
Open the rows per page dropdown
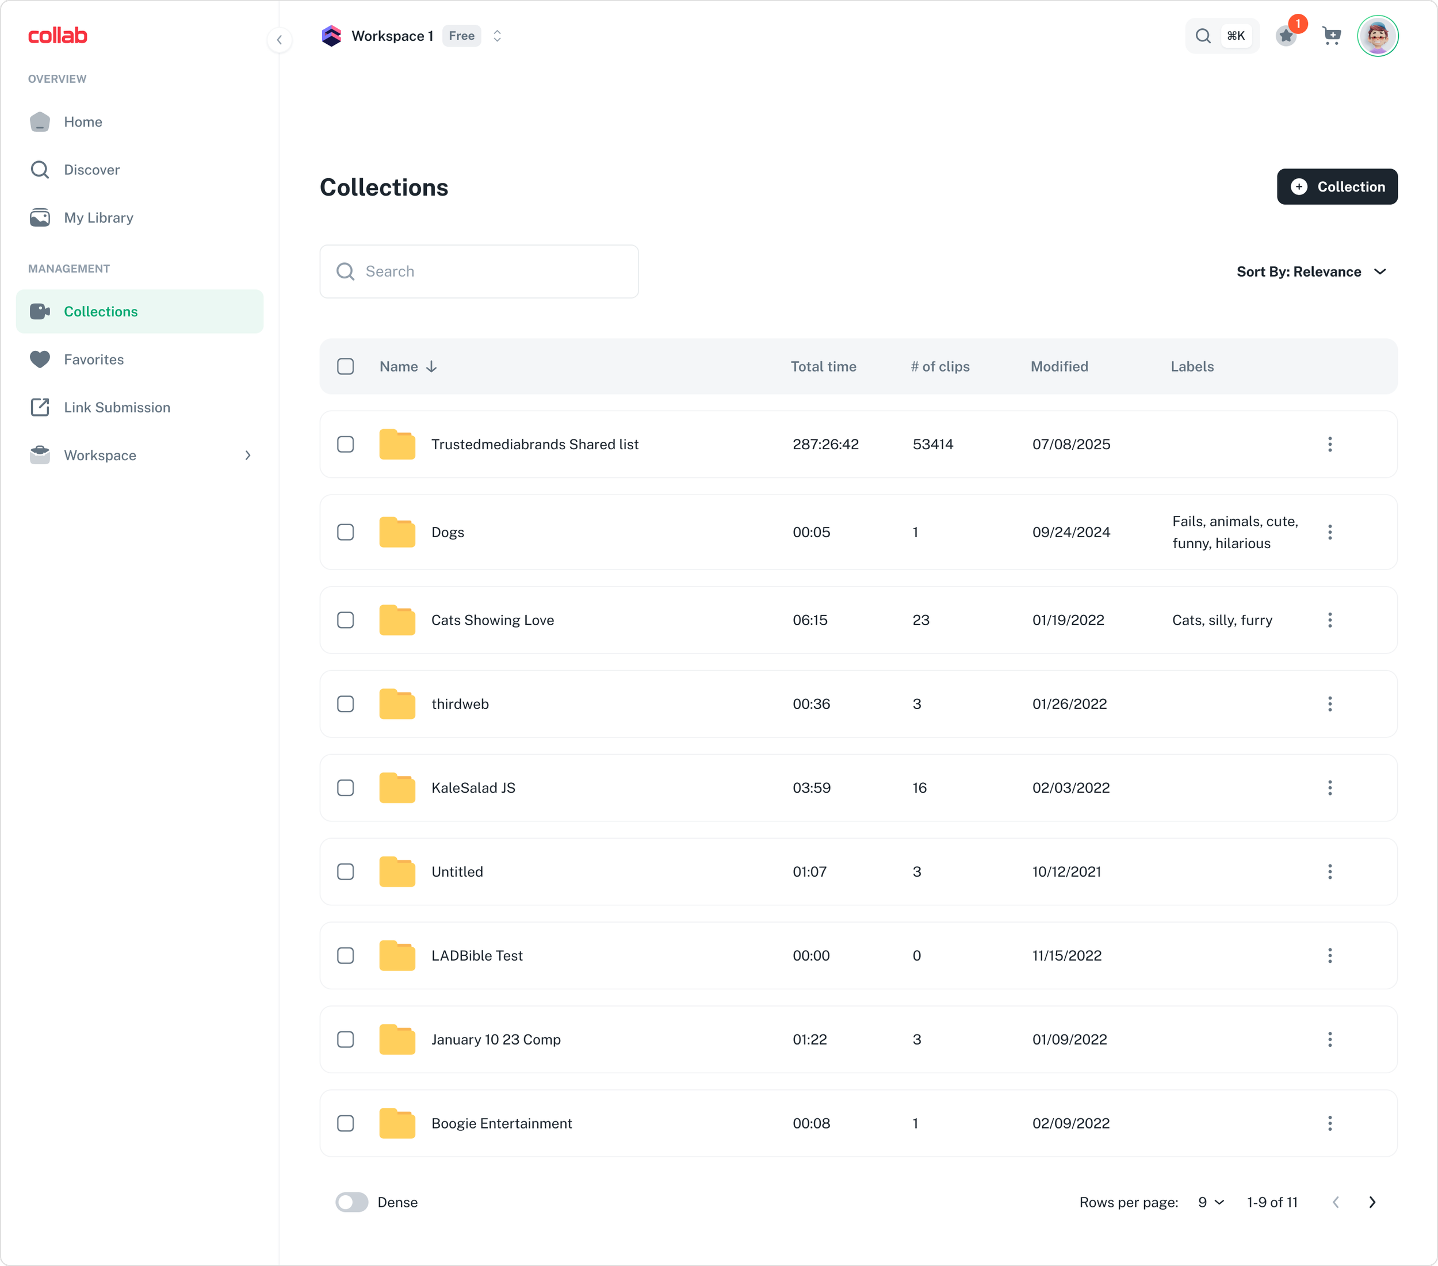pos(1211,1202)
